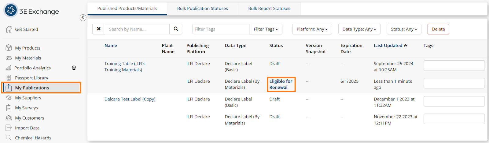Click the 6/1/2025 expiration date cell
Screen dimensions: 489x143
349,81
